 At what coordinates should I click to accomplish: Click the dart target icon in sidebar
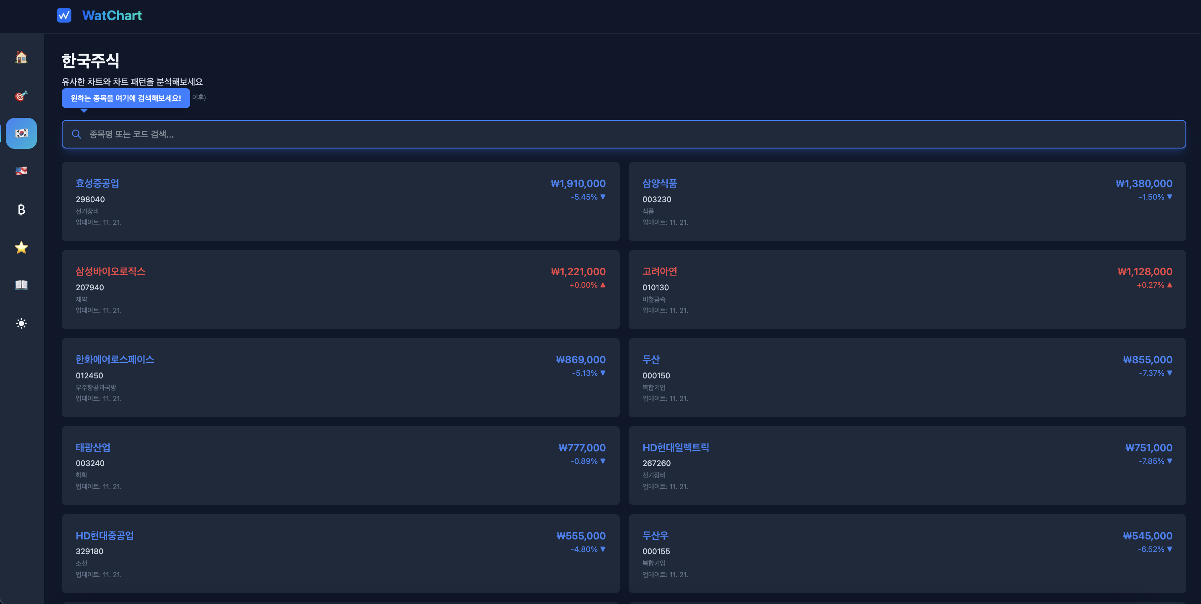pos(21,96)
